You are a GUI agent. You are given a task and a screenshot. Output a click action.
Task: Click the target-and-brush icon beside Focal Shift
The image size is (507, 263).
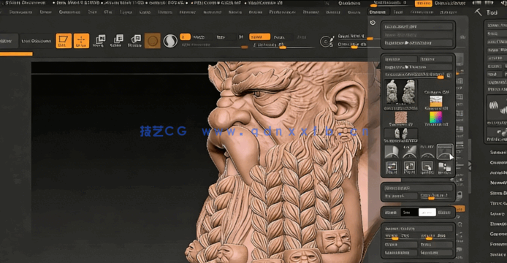[327, 42]
